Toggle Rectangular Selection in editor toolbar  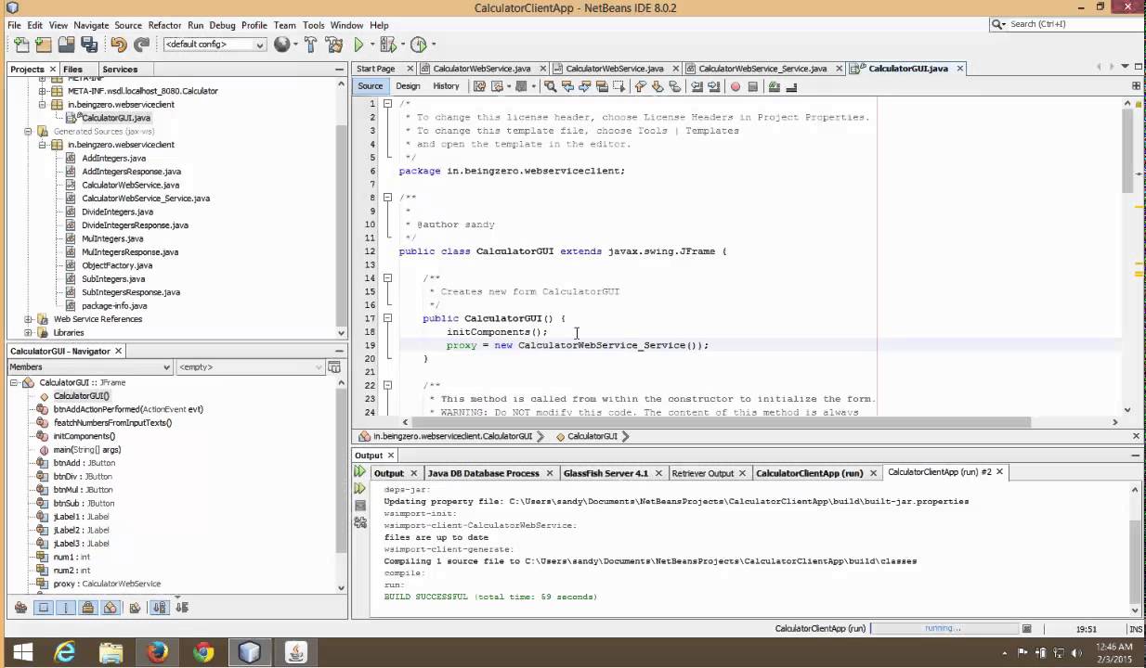pos(619,86)
